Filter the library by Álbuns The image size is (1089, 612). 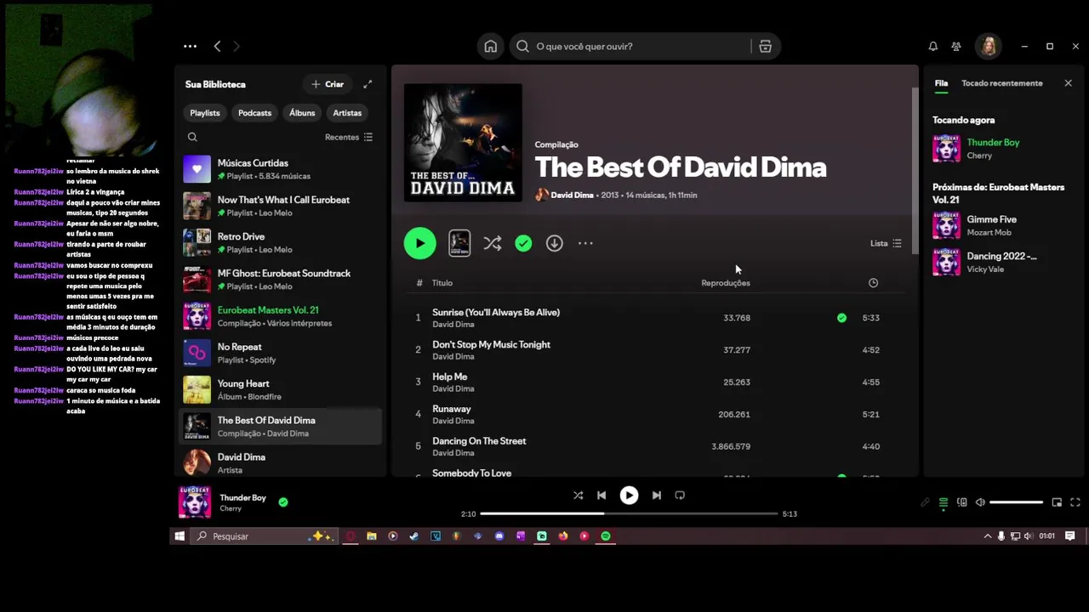[302, 113]
